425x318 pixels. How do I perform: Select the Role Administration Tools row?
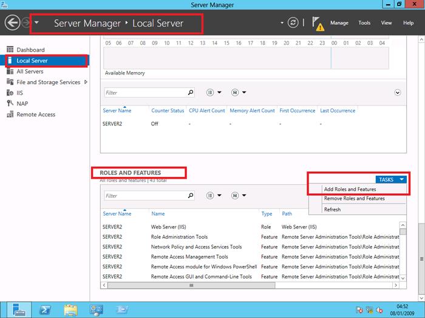point(250,237)
